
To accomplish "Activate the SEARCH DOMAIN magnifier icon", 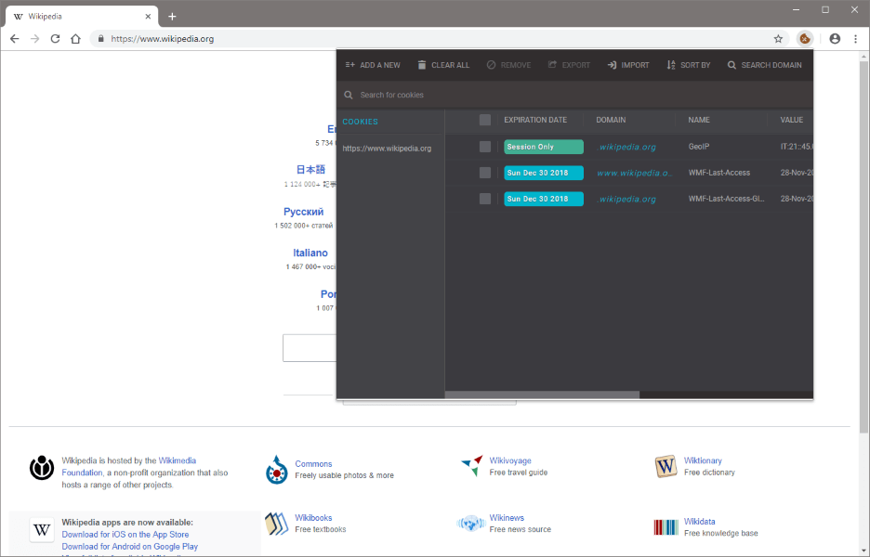I will [x=732, y=64].
